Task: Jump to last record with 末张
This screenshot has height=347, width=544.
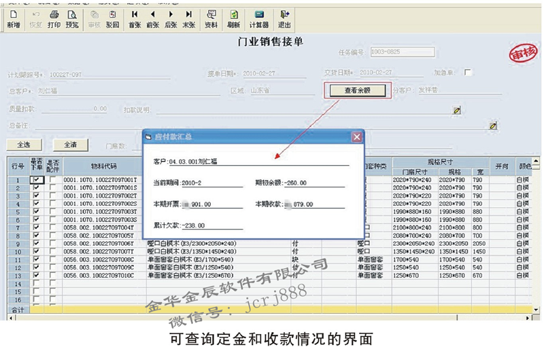Action: (188, 18)
